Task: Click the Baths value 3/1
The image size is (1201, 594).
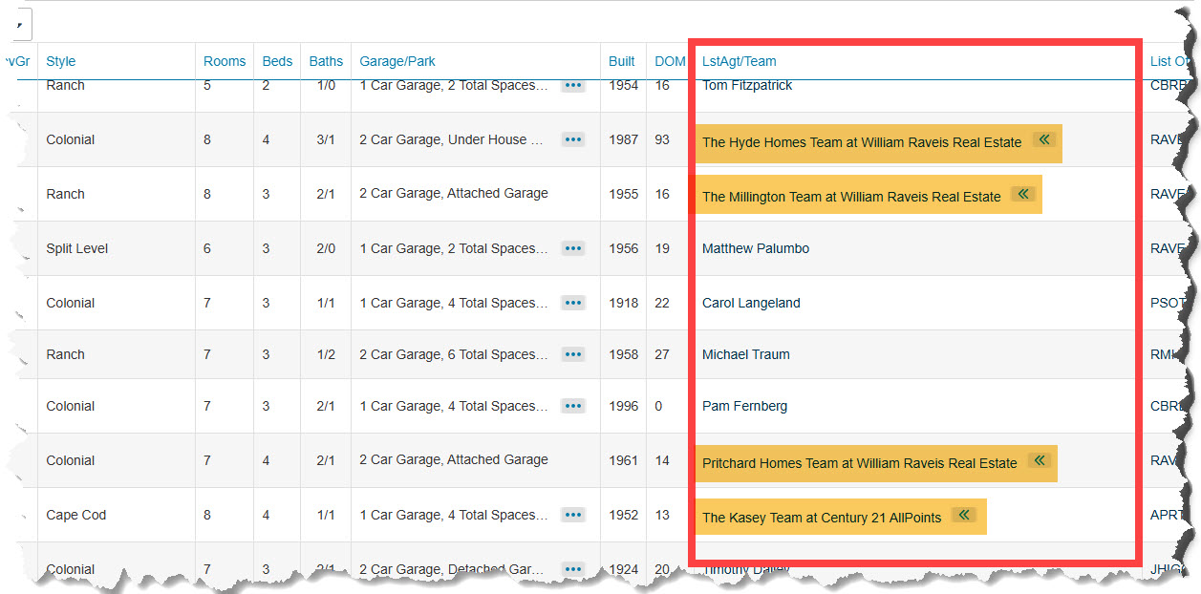Action: pos(326,139)
